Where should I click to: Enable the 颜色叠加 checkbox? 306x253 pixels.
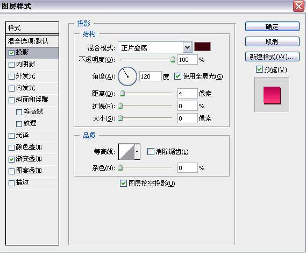point(11,147)
